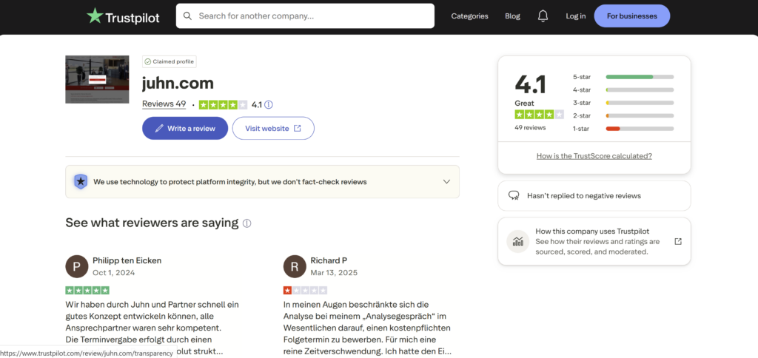Go to the Blog page
The width and height of the screenshot is (758, 358).
pos(512,16)
